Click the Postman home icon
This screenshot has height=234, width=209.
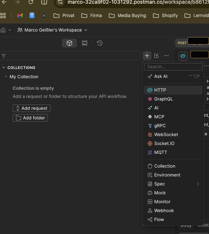(x=3, y=30)
